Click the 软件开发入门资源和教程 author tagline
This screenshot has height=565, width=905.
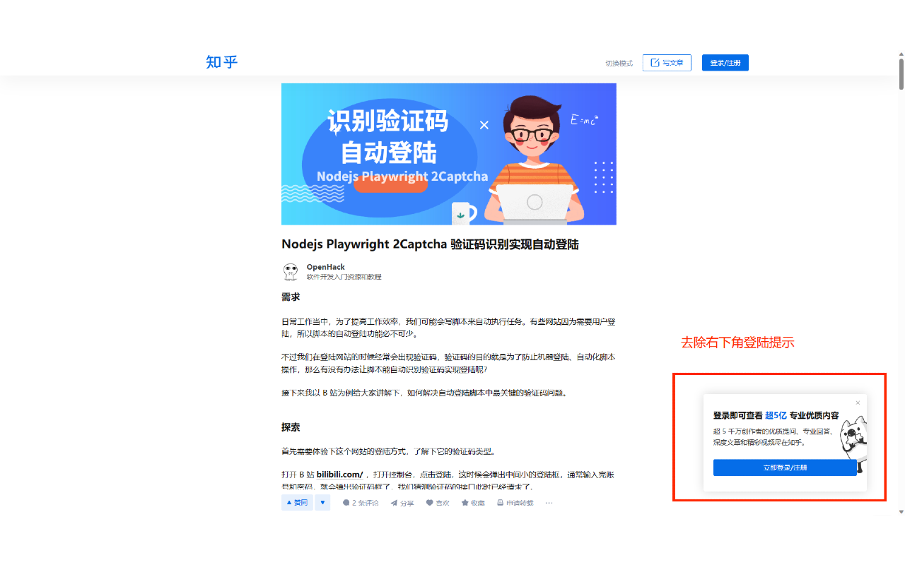(x=344, y=277)
